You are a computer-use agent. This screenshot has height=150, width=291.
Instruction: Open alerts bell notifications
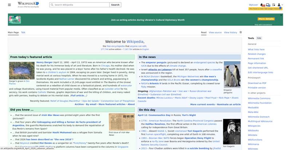(262, 5)
